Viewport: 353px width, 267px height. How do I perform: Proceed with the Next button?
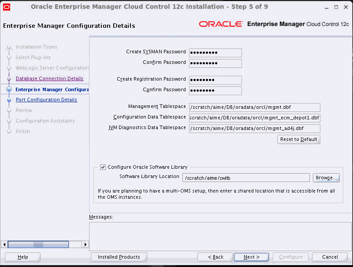pos(252,257)
